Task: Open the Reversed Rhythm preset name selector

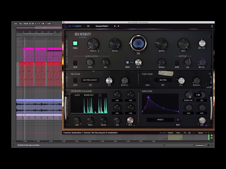Action: tap(102, 26)
